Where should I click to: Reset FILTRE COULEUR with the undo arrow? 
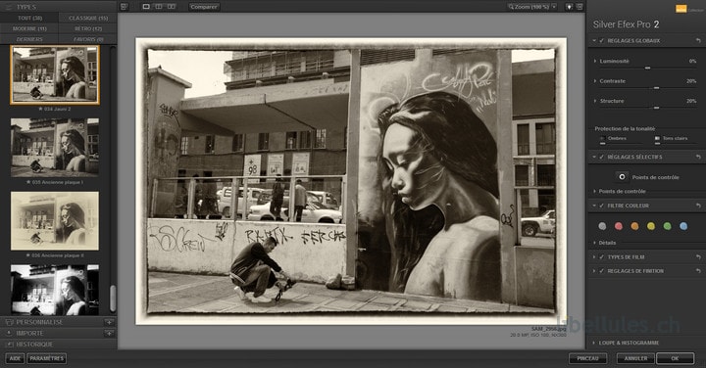(698, 206)
